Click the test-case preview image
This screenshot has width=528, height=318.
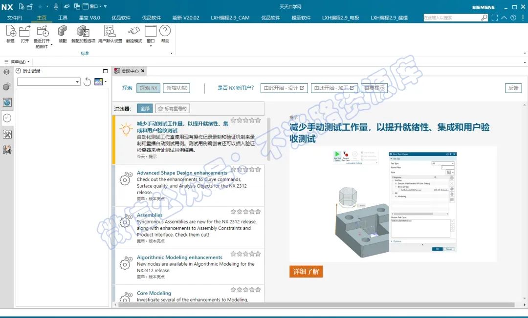[393, 204]
